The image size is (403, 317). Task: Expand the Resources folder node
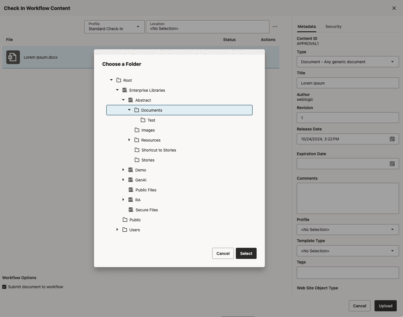click(129, 140)
